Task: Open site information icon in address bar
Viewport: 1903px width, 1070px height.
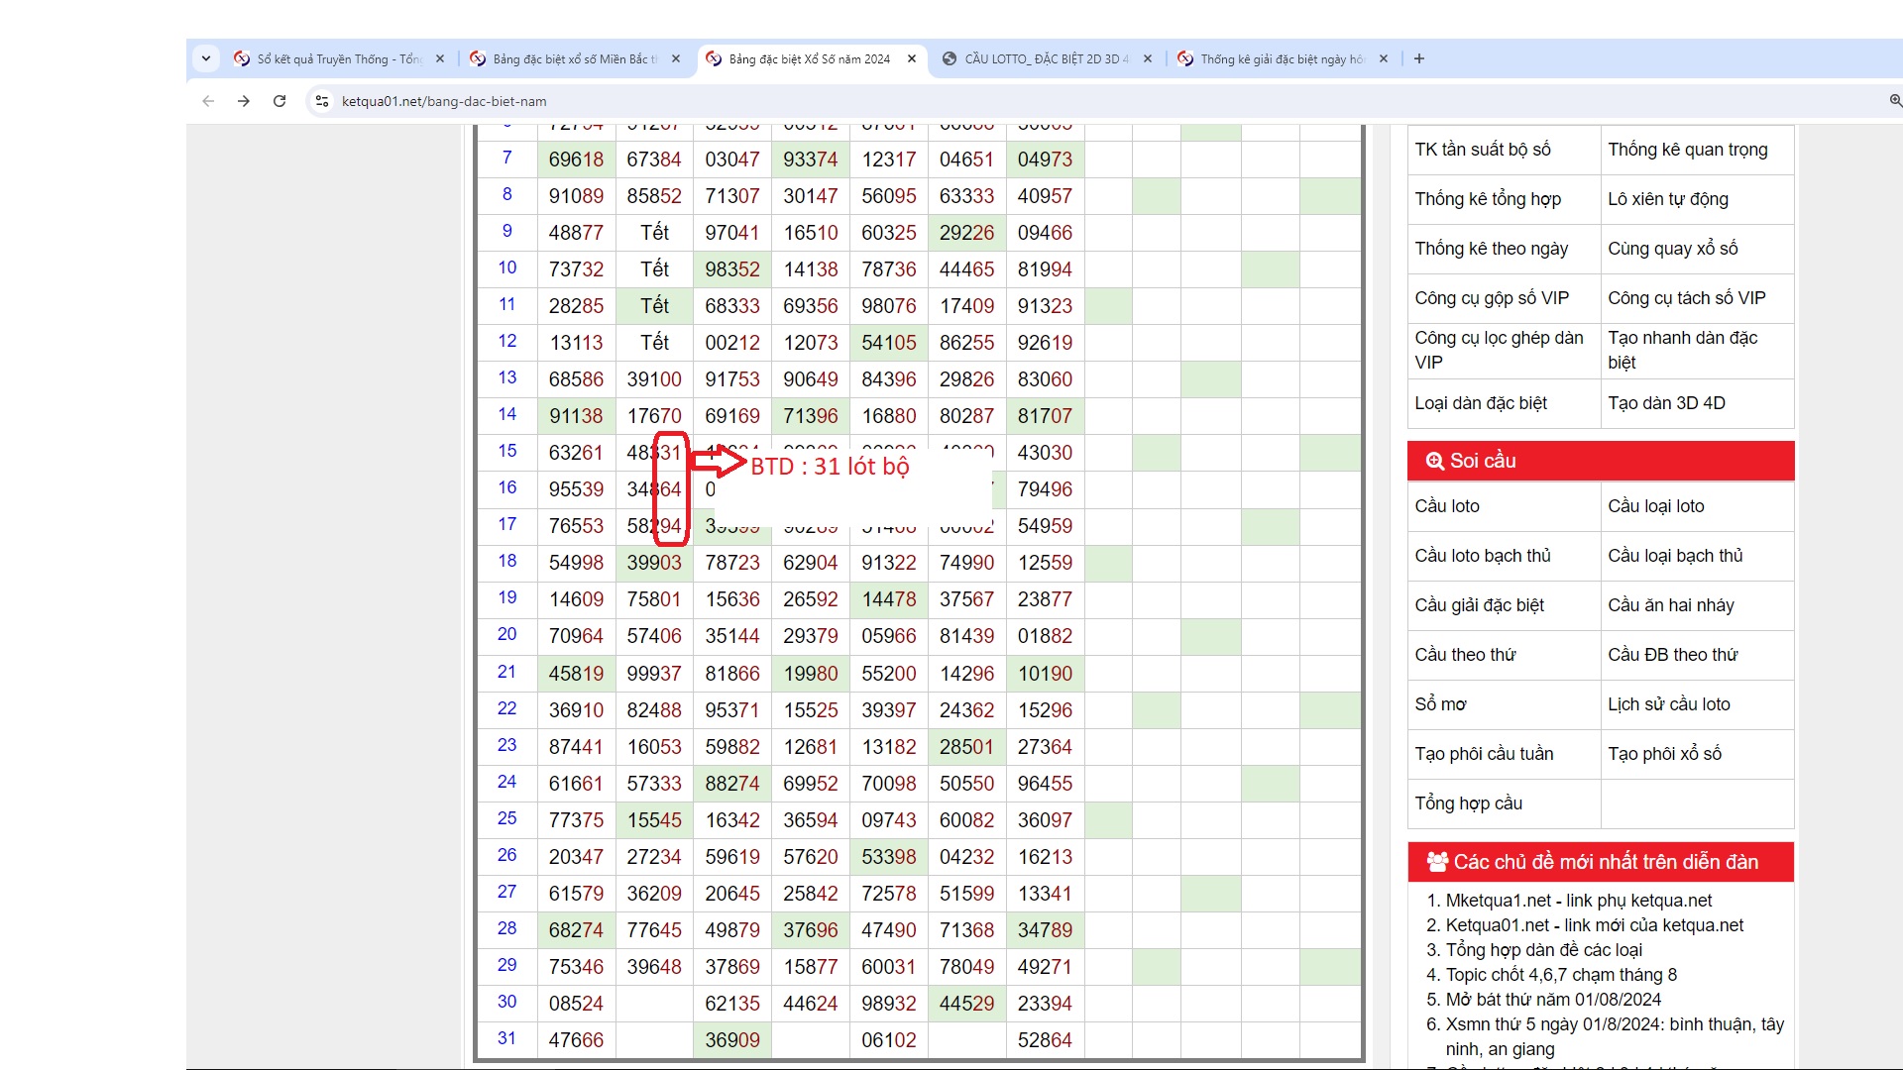Action: 321,101
